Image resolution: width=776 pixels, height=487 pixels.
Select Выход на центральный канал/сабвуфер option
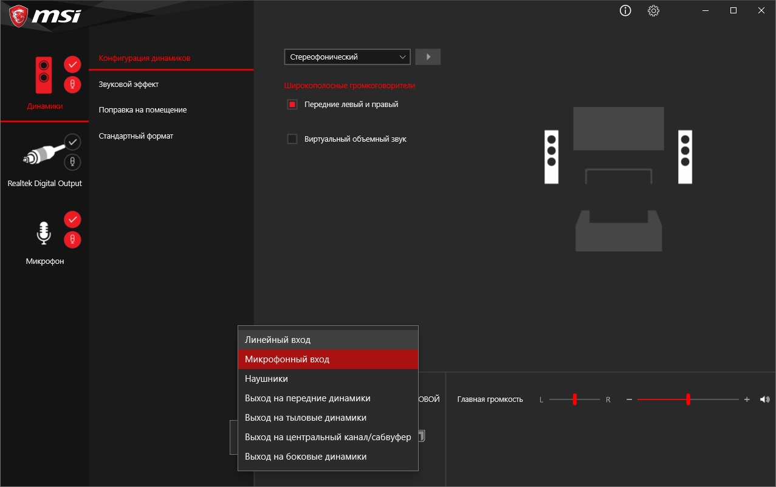click(328, 437)
